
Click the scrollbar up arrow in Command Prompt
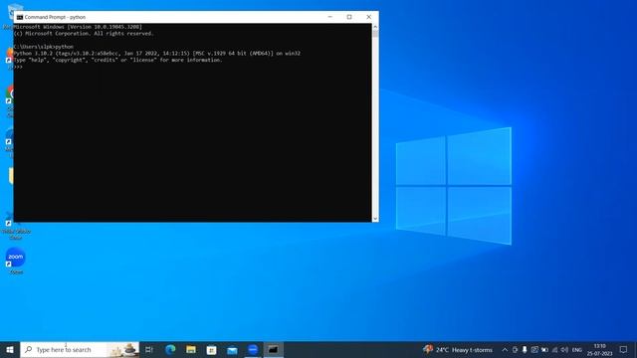pyautogui.click(x=375, y=27)
